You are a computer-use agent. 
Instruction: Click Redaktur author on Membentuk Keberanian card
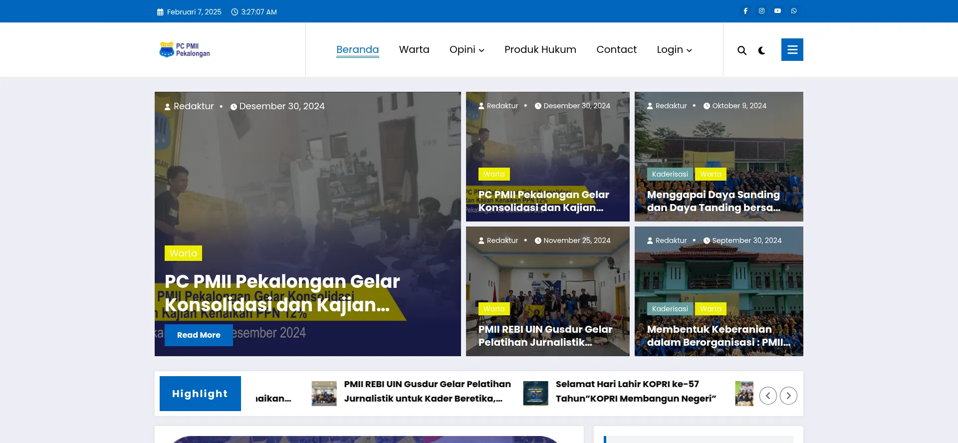667,240
